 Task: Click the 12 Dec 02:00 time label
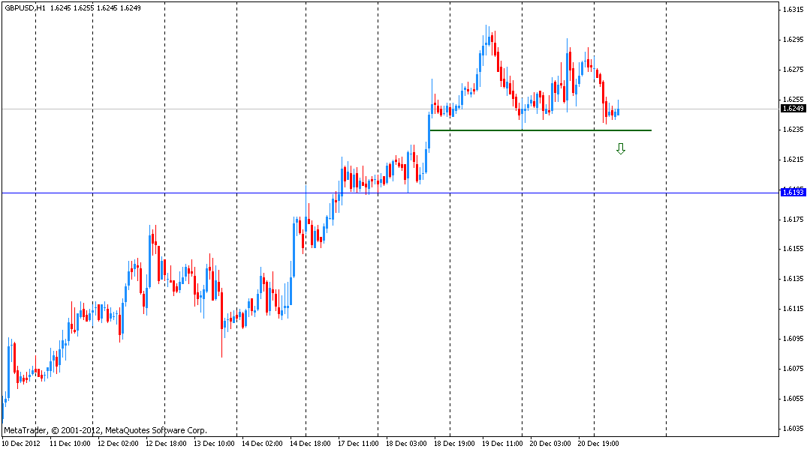tap(118, 443)
